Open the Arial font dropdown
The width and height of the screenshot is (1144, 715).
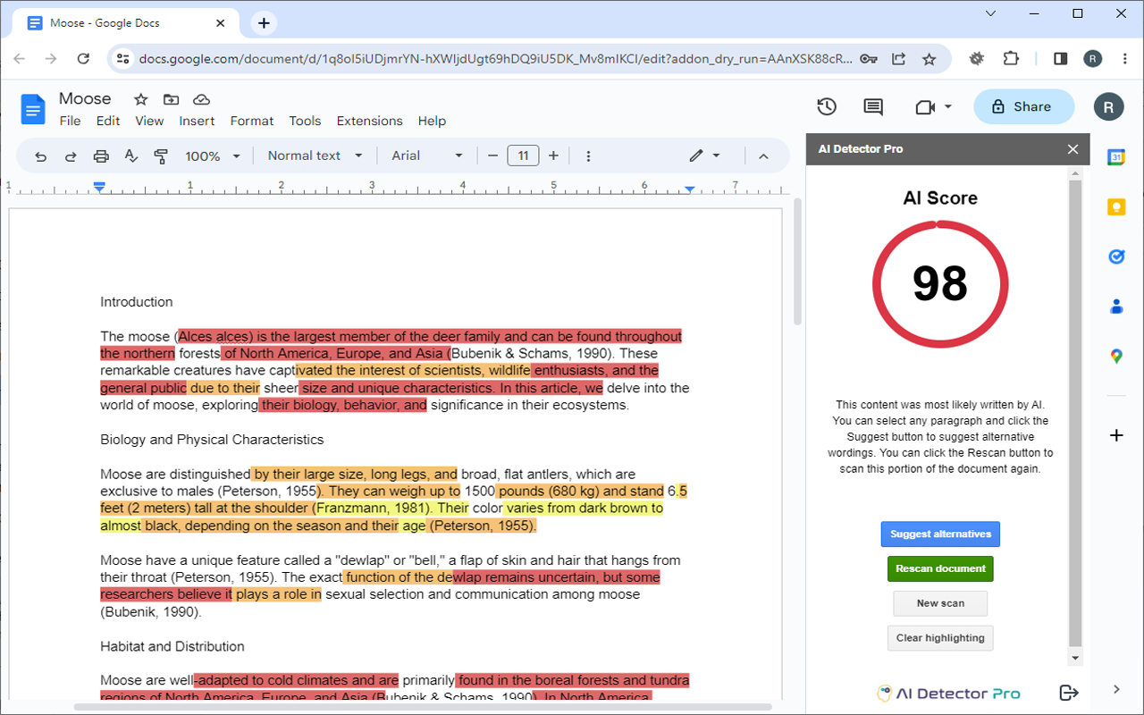pyautogui.click(x=426, y=156)
